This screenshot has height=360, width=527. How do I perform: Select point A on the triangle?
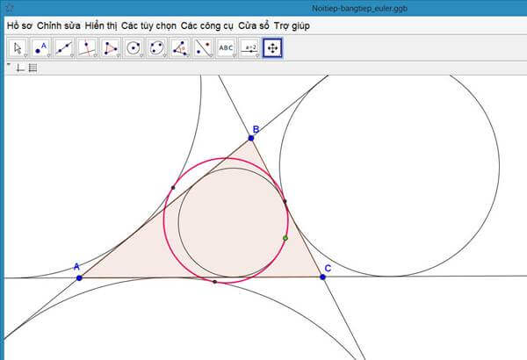(x=79, y=278)
